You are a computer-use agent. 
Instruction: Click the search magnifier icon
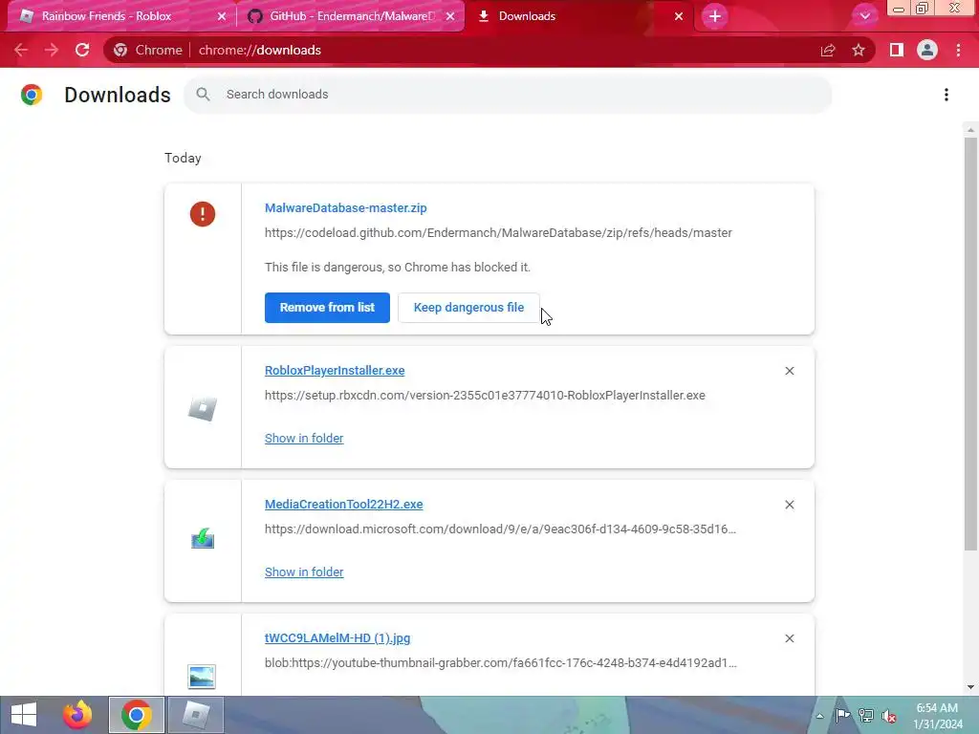(203, 95)
